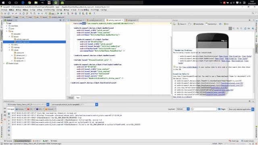Open the Gradle Console panel
This screenshot has width=258, height=145.
248,141
